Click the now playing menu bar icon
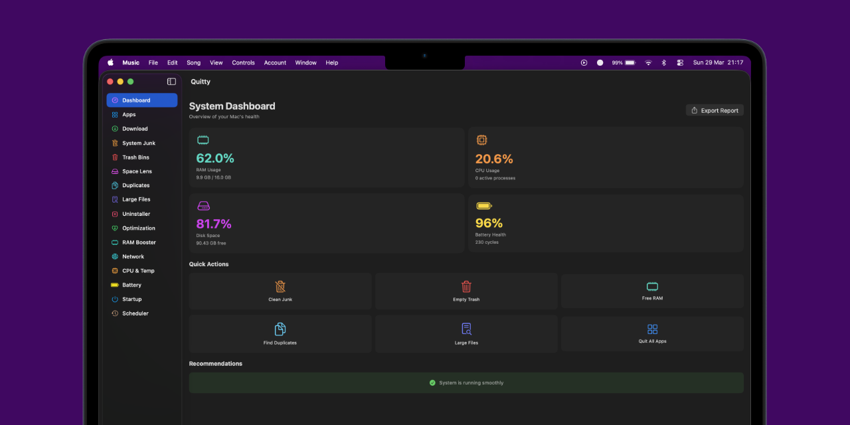 coord(584,62)
